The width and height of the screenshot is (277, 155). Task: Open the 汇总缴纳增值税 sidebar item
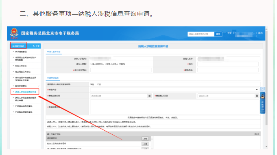click(24, 112)
